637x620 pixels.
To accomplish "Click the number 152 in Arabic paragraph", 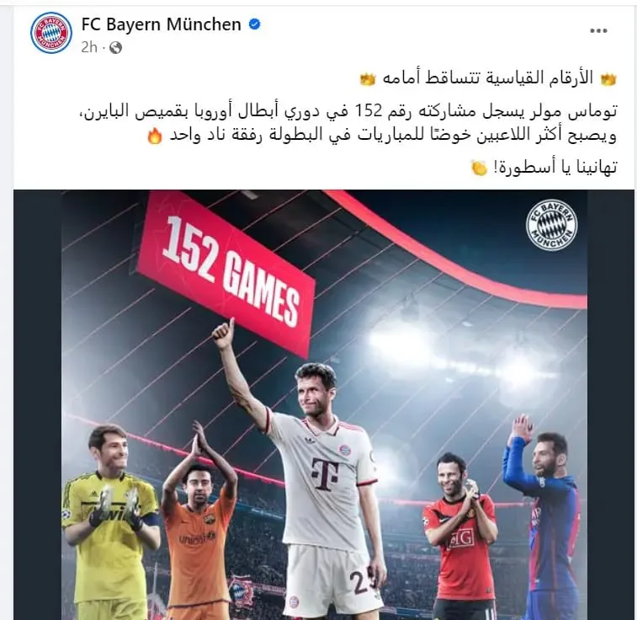I will pyautogui.click(x=369, y=111).
